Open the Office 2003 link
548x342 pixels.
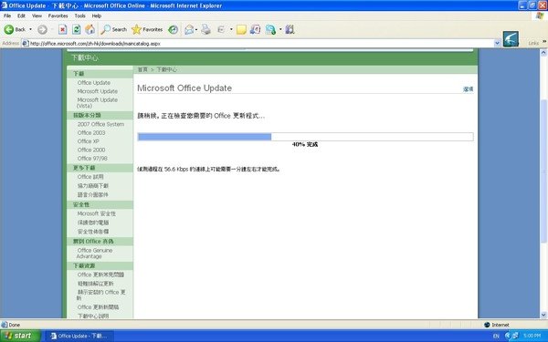pyautogui.click(x=91, y=132)
